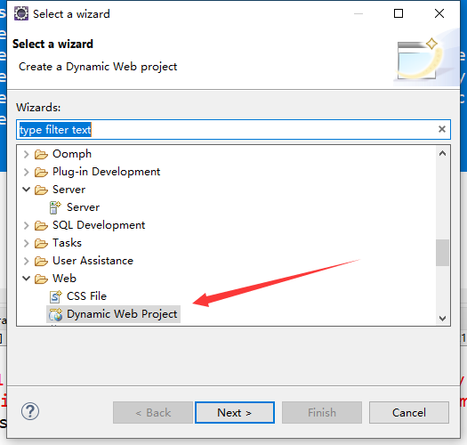Clear the filter text with X icon
The width and height of the screenshot is (467, 445).
click(442, 129)
